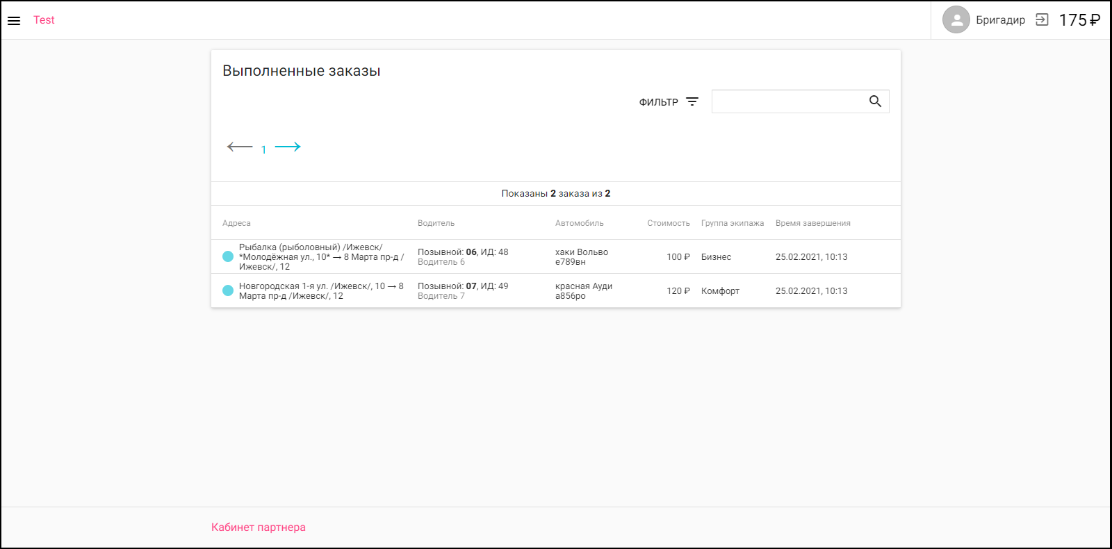The image size is (1112, 549).
Task: Sort by the Стоимость column header
Action: coord(668,223)
